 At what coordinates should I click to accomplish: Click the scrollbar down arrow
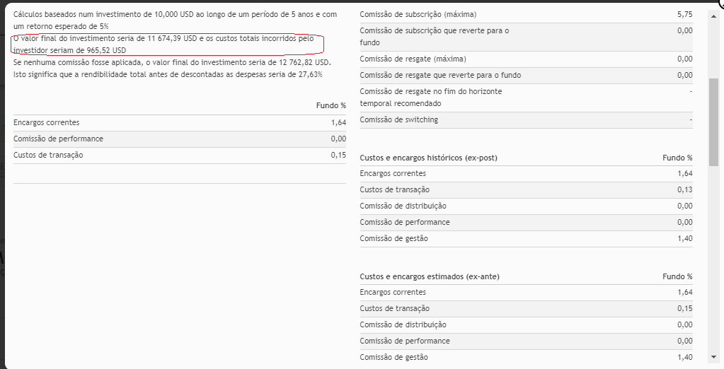714,358
